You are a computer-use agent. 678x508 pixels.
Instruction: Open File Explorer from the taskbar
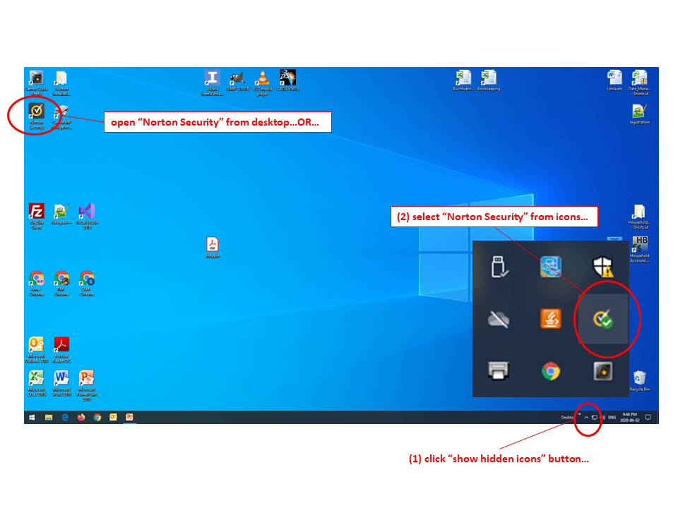coord(49,418)
